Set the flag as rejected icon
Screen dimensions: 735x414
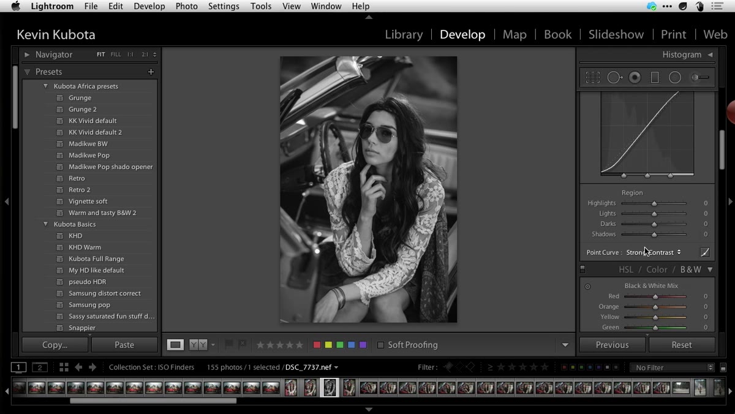241,345
